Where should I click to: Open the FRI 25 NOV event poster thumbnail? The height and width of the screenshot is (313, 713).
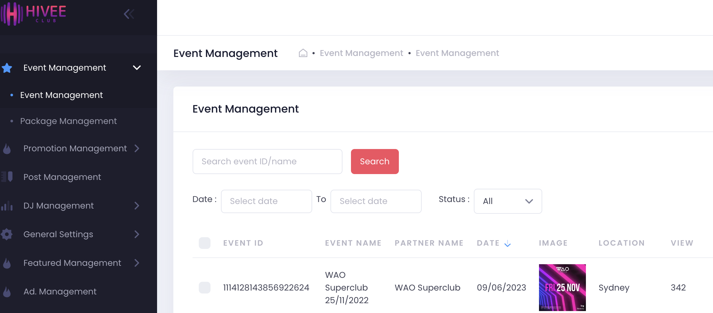pyautogui.click(x=562, y=288)
